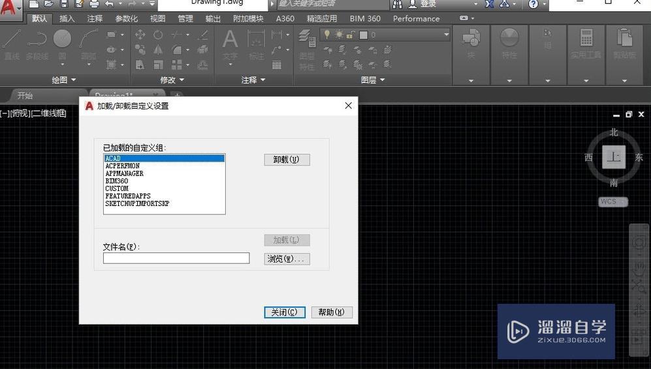
Task: Select the Offset tool in Modify panel
Action: 202,65
